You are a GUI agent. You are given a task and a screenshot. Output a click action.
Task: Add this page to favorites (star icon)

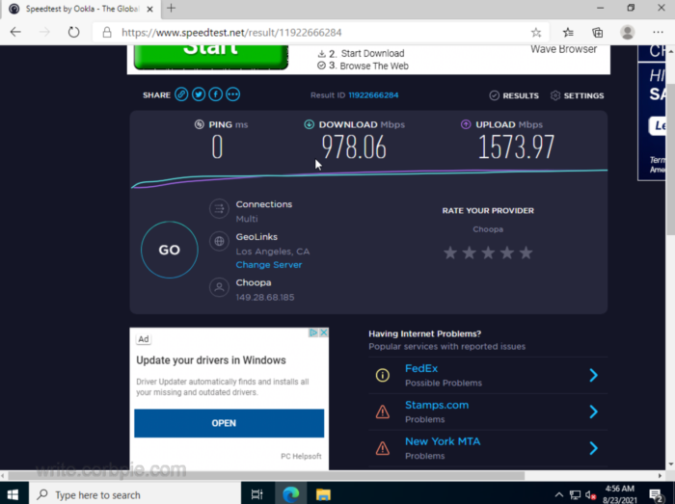pyautogui.click(x=536, y=32)
